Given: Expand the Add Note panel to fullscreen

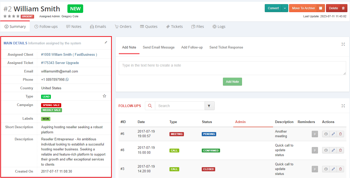Looking at the screenshot, I should tap(343, 44).
